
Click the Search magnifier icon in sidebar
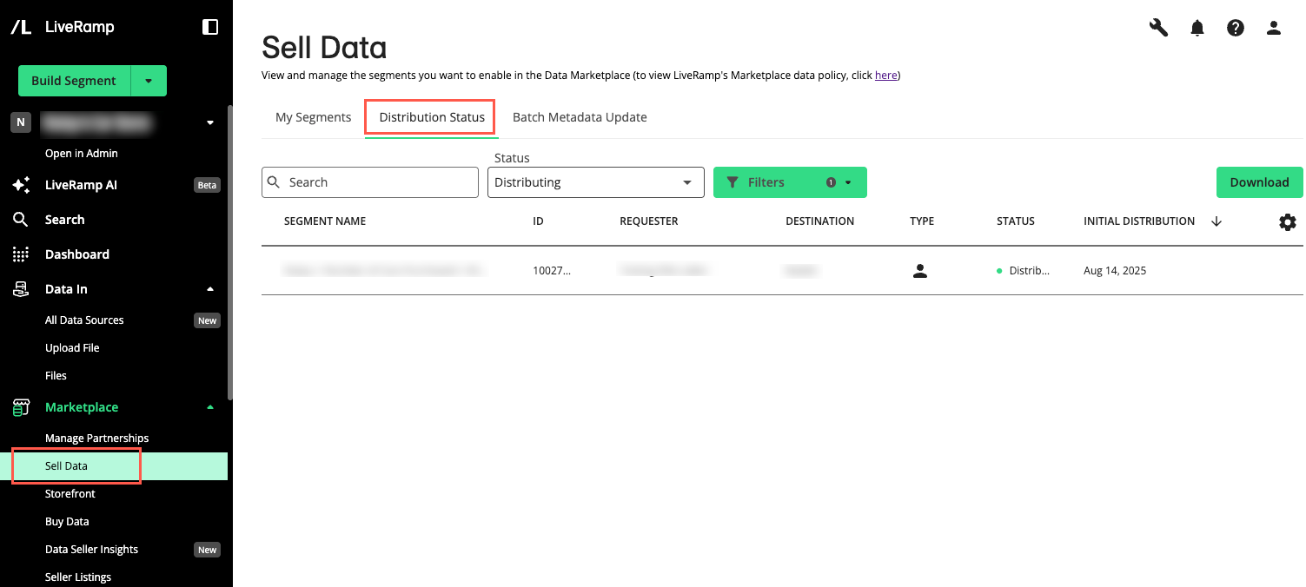(21, 220)
